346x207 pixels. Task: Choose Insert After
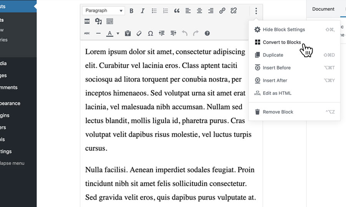click(x=294, y=80)
